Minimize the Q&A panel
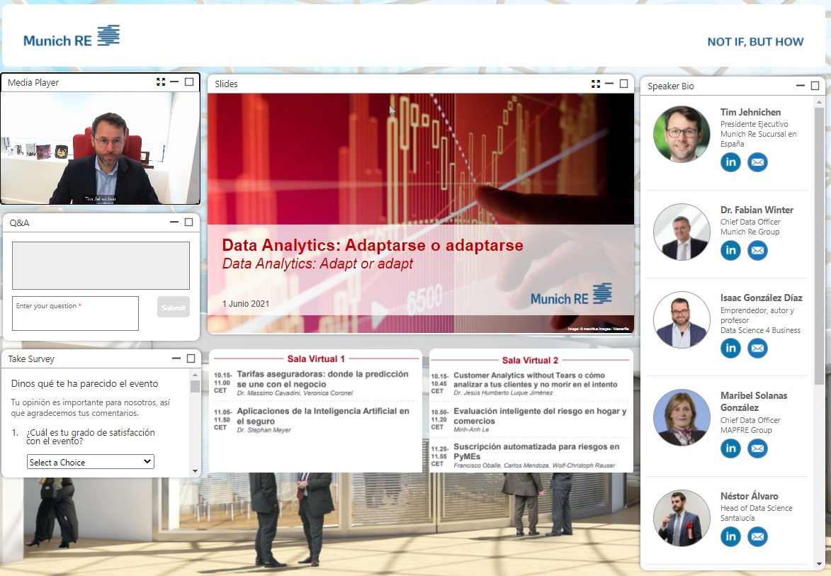 point(174,222)
